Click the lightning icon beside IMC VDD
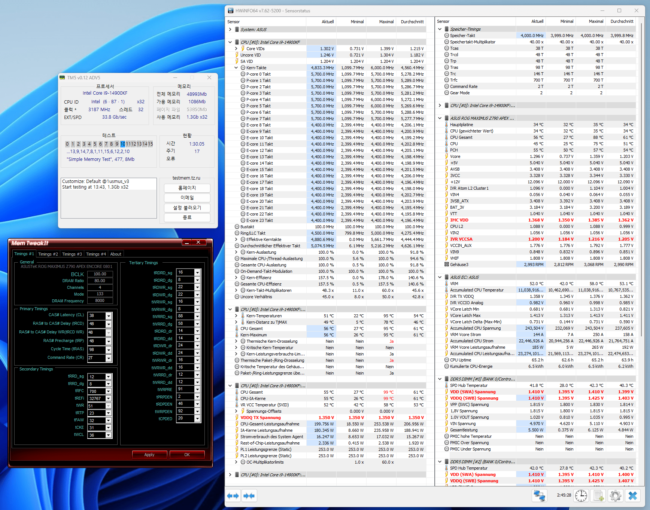This screenshot has height=510, width=650. tap(446, 220)
